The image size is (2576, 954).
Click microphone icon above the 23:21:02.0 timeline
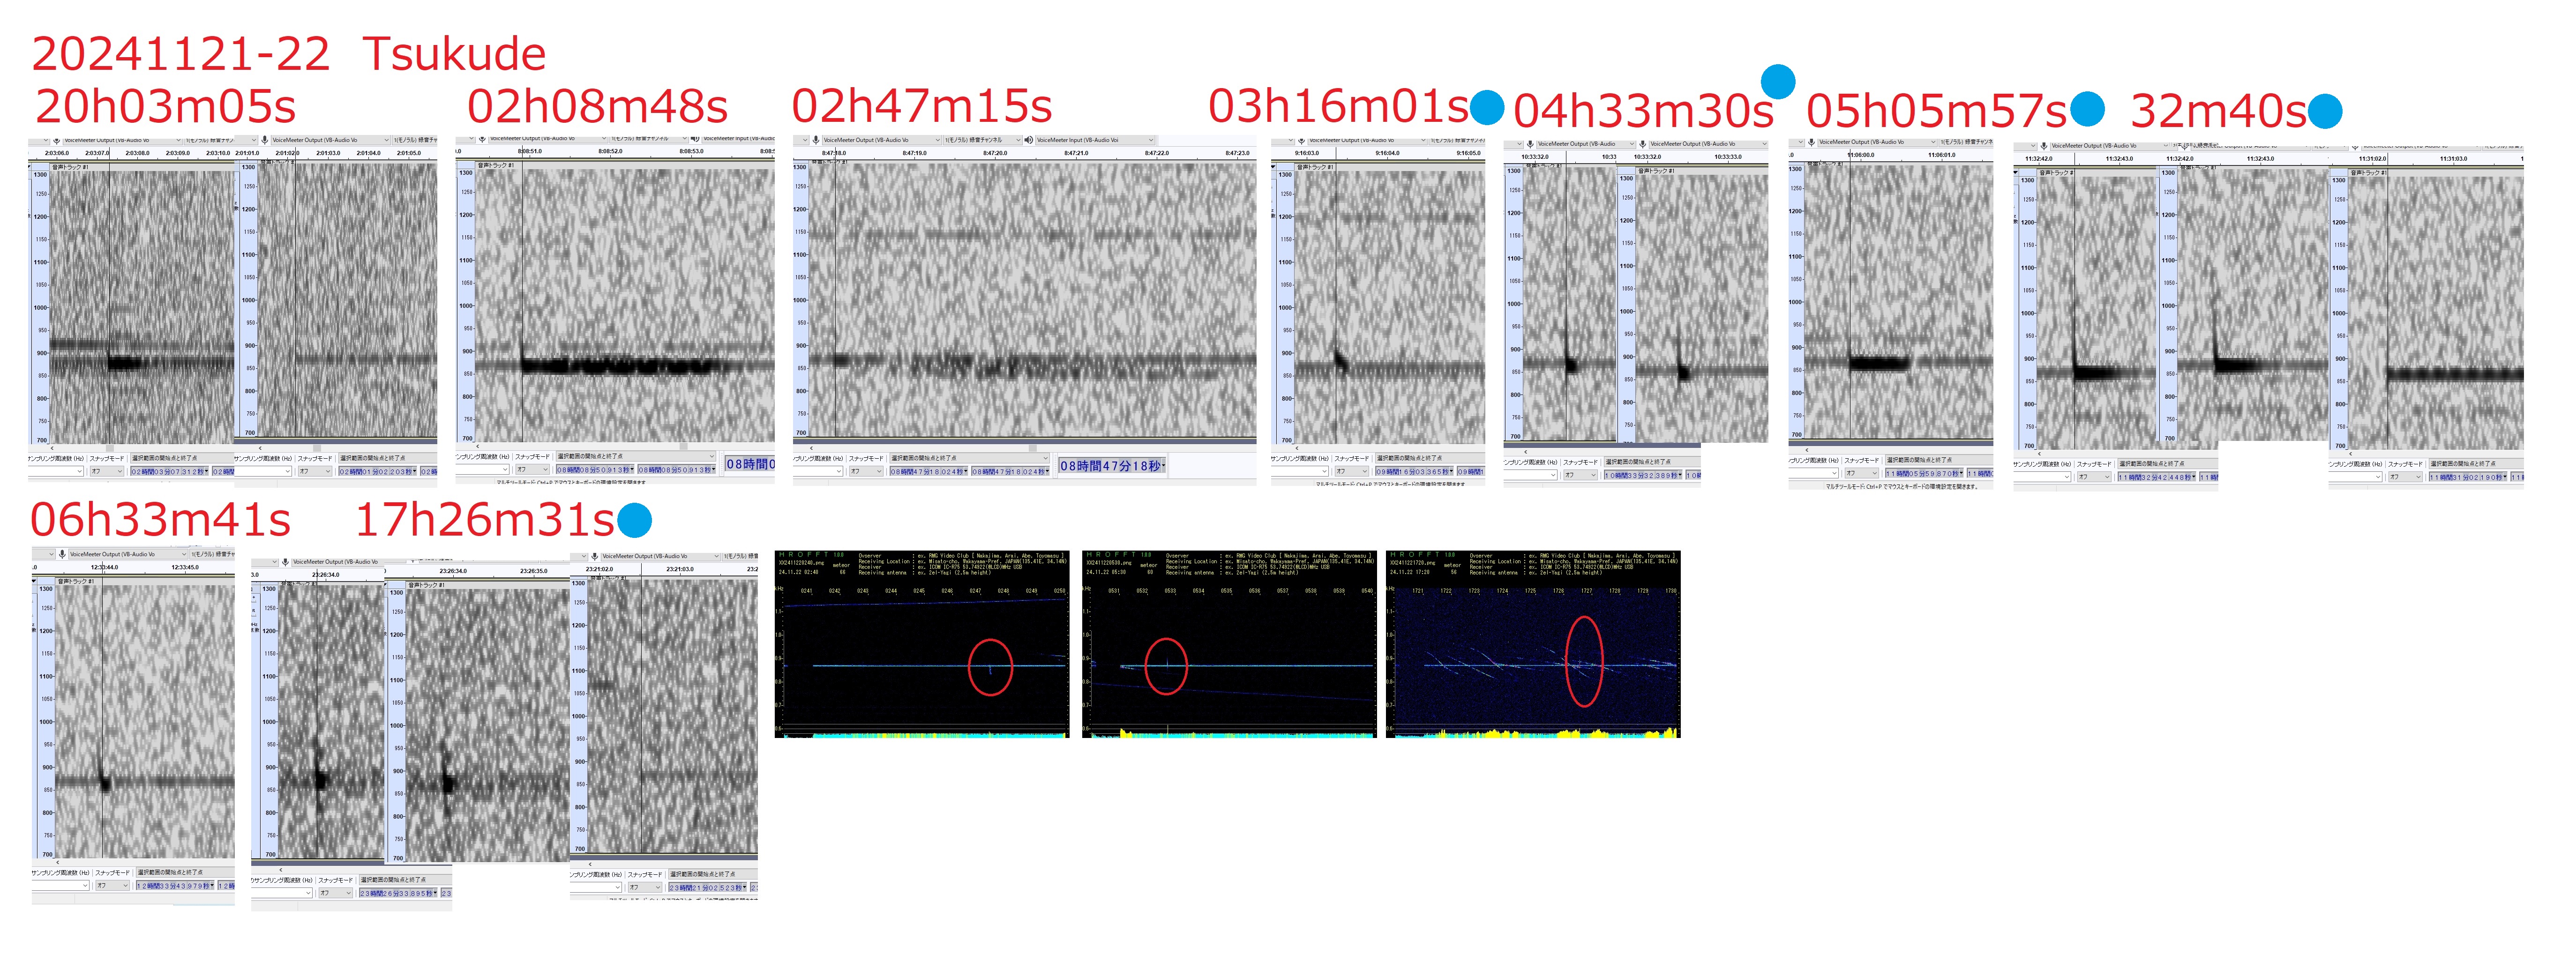click(594, 556)
